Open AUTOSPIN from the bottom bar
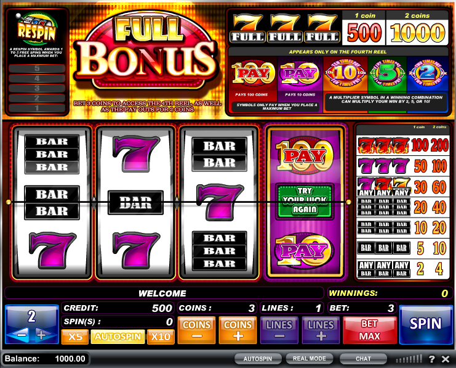456x368 pixels. pos(258,359)
